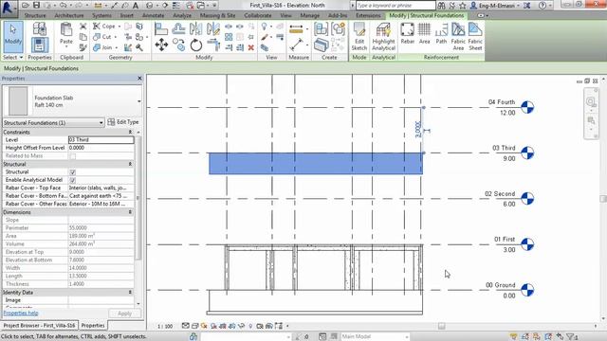
Task: Select the Rebar reinforcement tool
Action: click(x=407, y=34)
